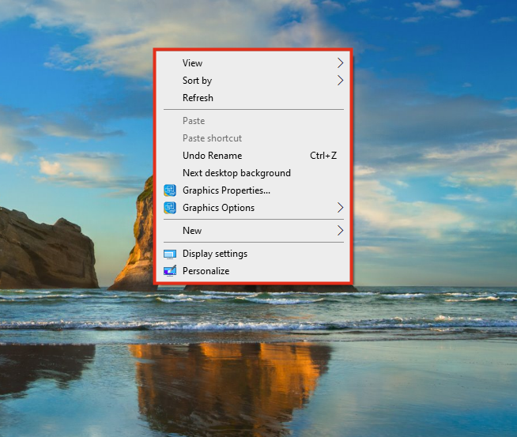Screen dimensions: 517x437
Task: Select the Graphics Options text label
Action: [x=219, y=208]
